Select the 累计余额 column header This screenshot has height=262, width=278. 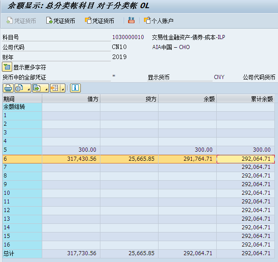click(246, 99)
